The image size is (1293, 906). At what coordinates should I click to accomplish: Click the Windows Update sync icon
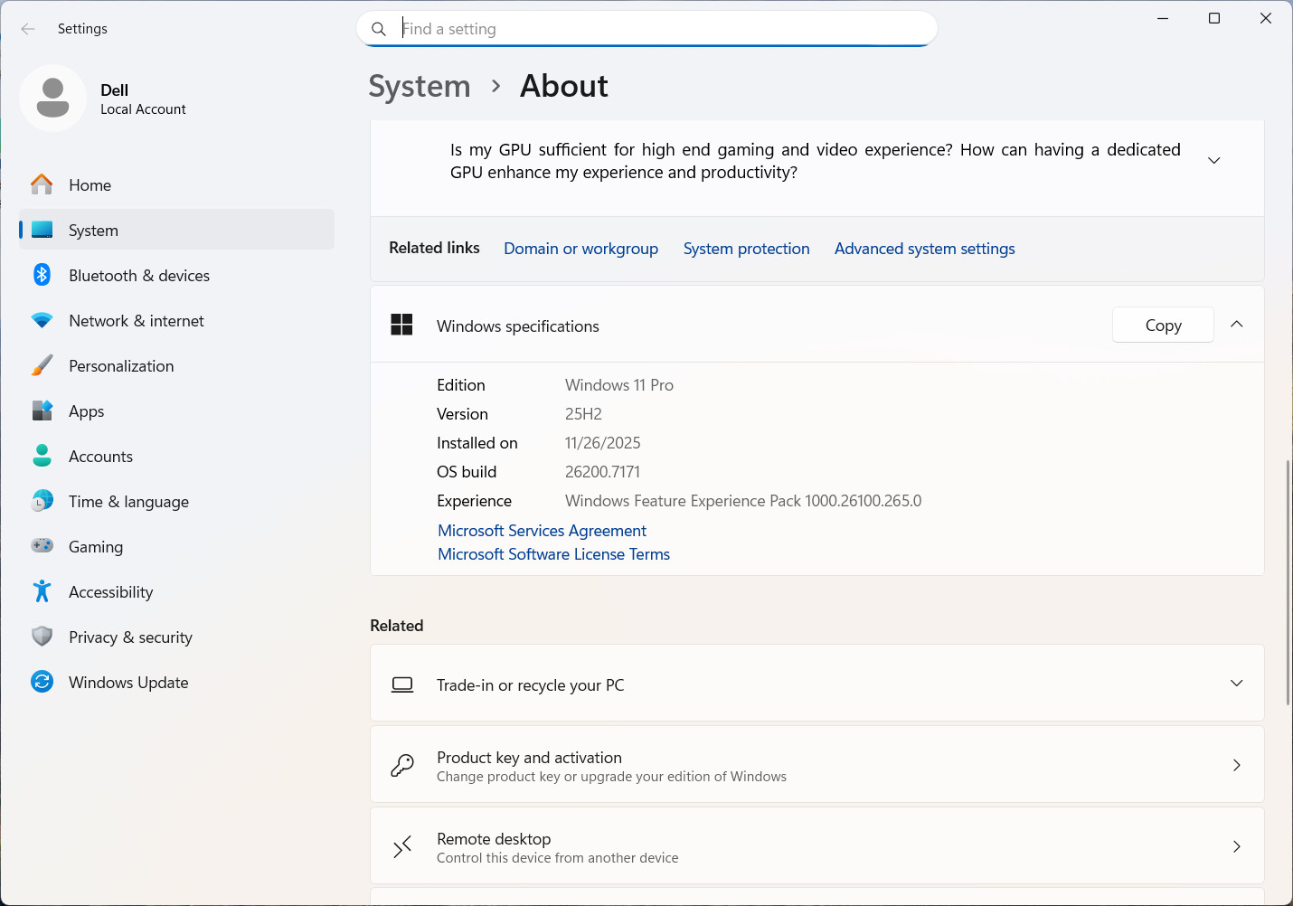point(42,682)
